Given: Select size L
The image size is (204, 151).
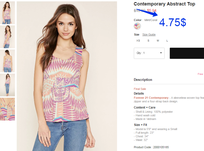Looking at the screenshot, I should [167, 41].
